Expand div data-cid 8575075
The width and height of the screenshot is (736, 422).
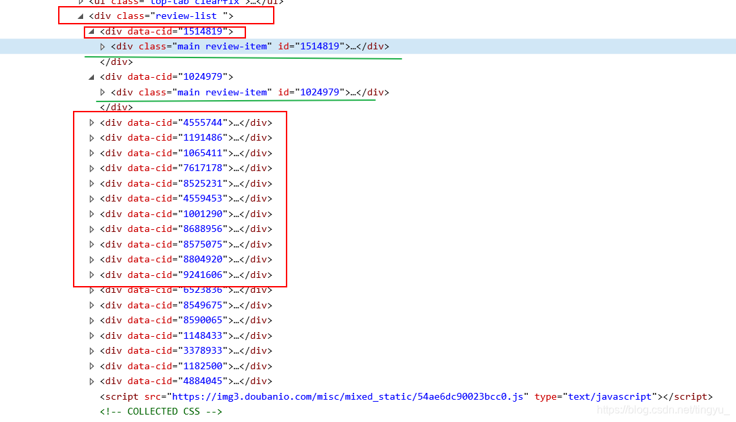[91, 244]
